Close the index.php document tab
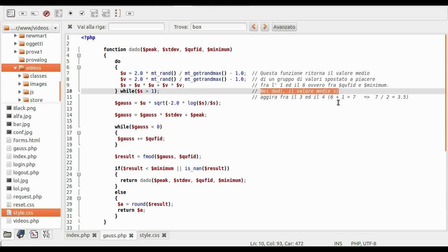This screenshot has width=448, height=252. tap(94, 236)
